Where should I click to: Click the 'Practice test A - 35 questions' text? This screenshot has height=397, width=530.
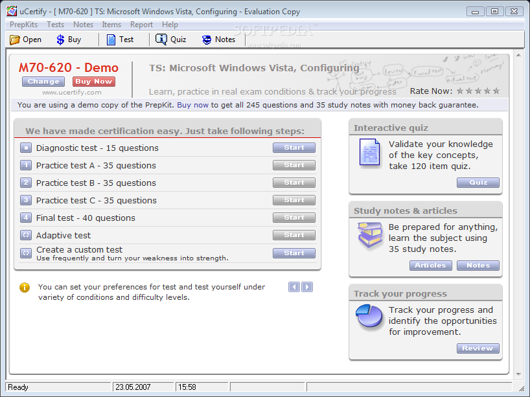(96, 166)
